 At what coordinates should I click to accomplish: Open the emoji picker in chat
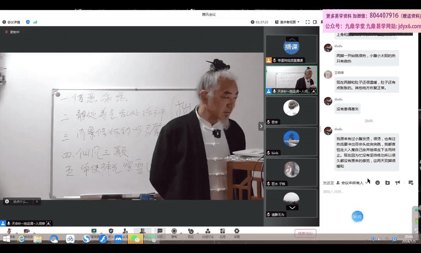click(x=377, y=183)
